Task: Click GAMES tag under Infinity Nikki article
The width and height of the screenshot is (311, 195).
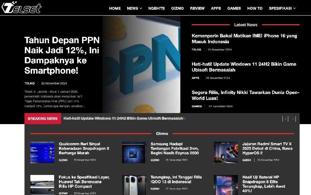Action: [x=197, y=106]
